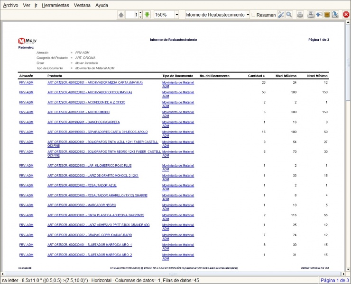Go to previous page with up arrow

click(x=121, y=15)
